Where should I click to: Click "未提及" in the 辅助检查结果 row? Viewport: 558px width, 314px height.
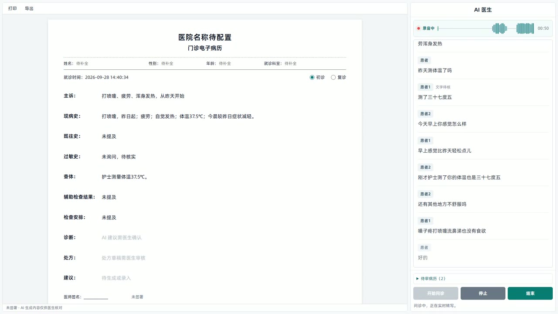click(x=109, y=197)
